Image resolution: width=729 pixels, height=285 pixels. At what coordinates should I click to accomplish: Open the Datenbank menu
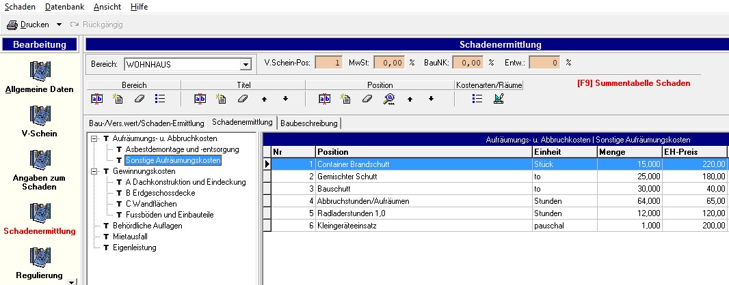(x=64, y=7)
